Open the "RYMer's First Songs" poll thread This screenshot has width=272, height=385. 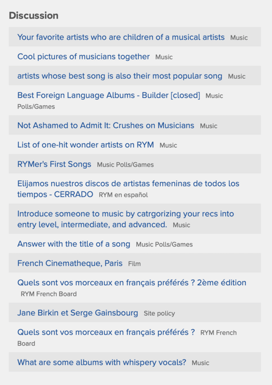pos(54,164)
